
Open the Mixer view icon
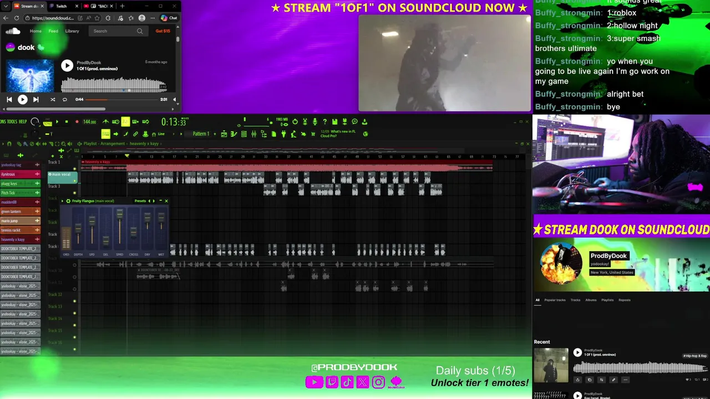254,134
